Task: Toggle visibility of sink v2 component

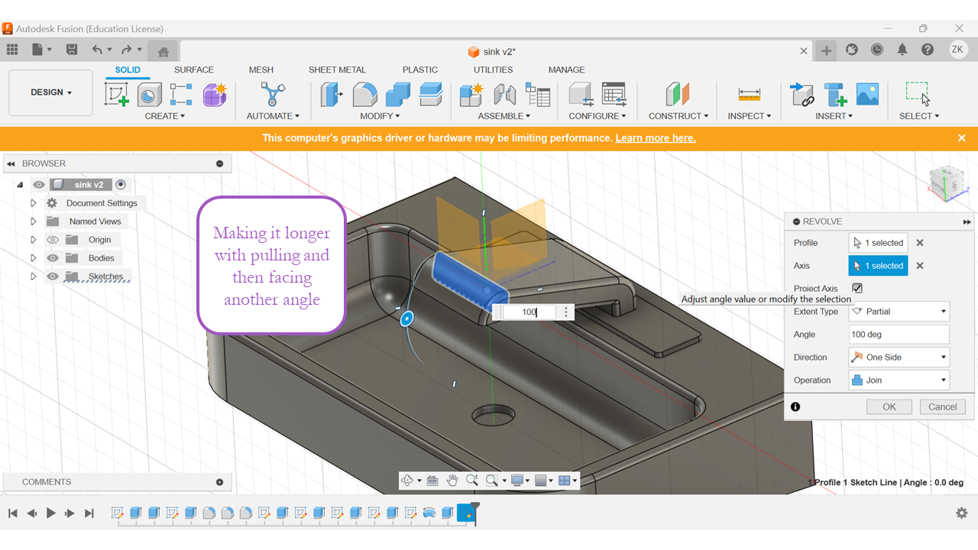Action: click(x=38, y=185)
